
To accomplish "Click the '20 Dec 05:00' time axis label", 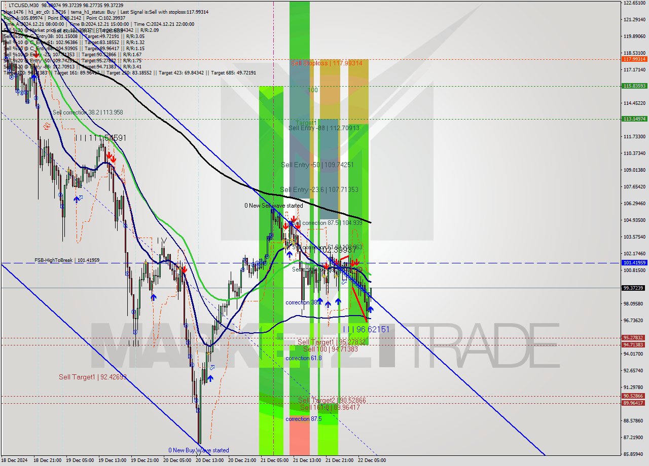I will [x=177, y=460].
